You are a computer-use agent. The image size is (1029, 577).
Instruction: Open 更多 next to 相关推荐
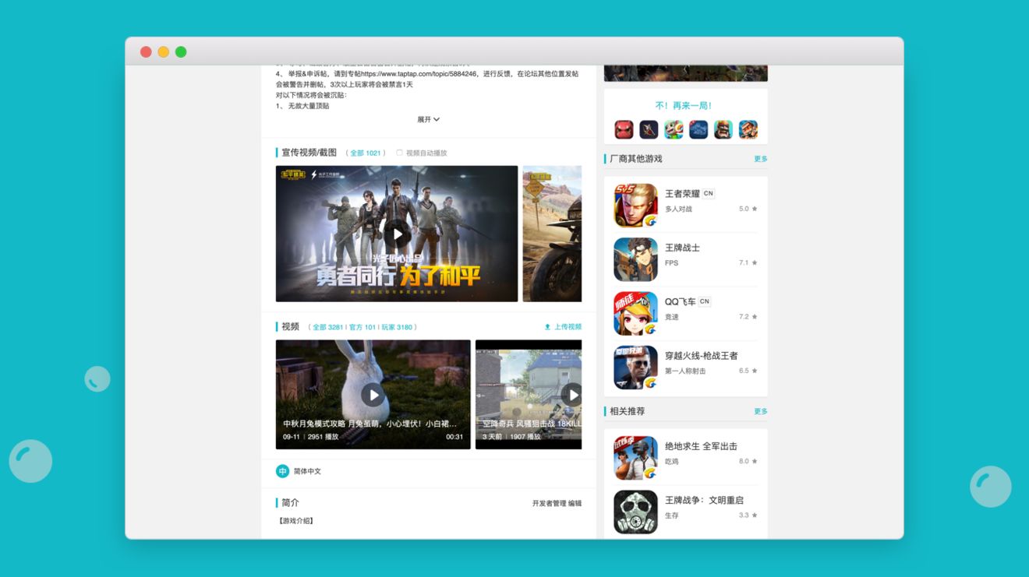[x=761, y=411]
